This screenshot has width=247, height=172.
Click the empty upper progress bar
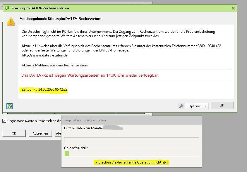pyautogui.click(x=131, y=140)
